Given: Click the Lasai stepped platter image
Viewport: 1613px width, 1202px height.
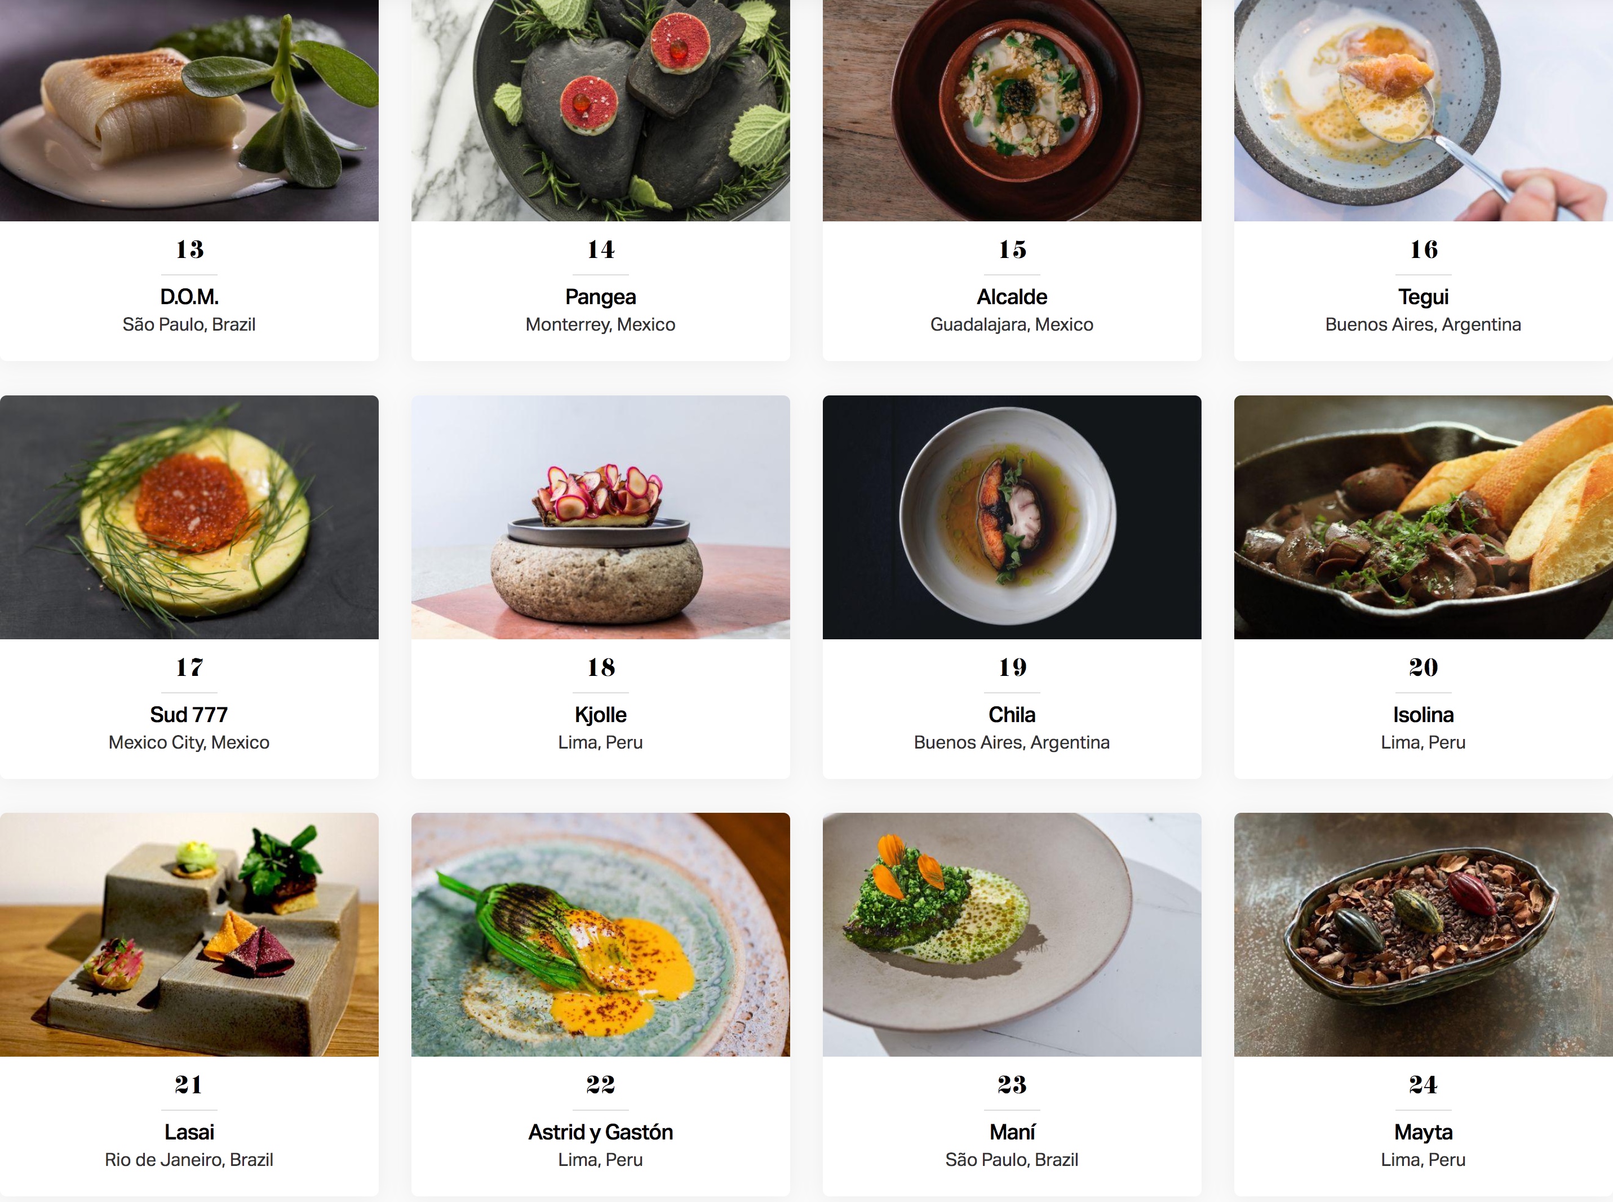Looking at the screenshot, I should (189, 934).
